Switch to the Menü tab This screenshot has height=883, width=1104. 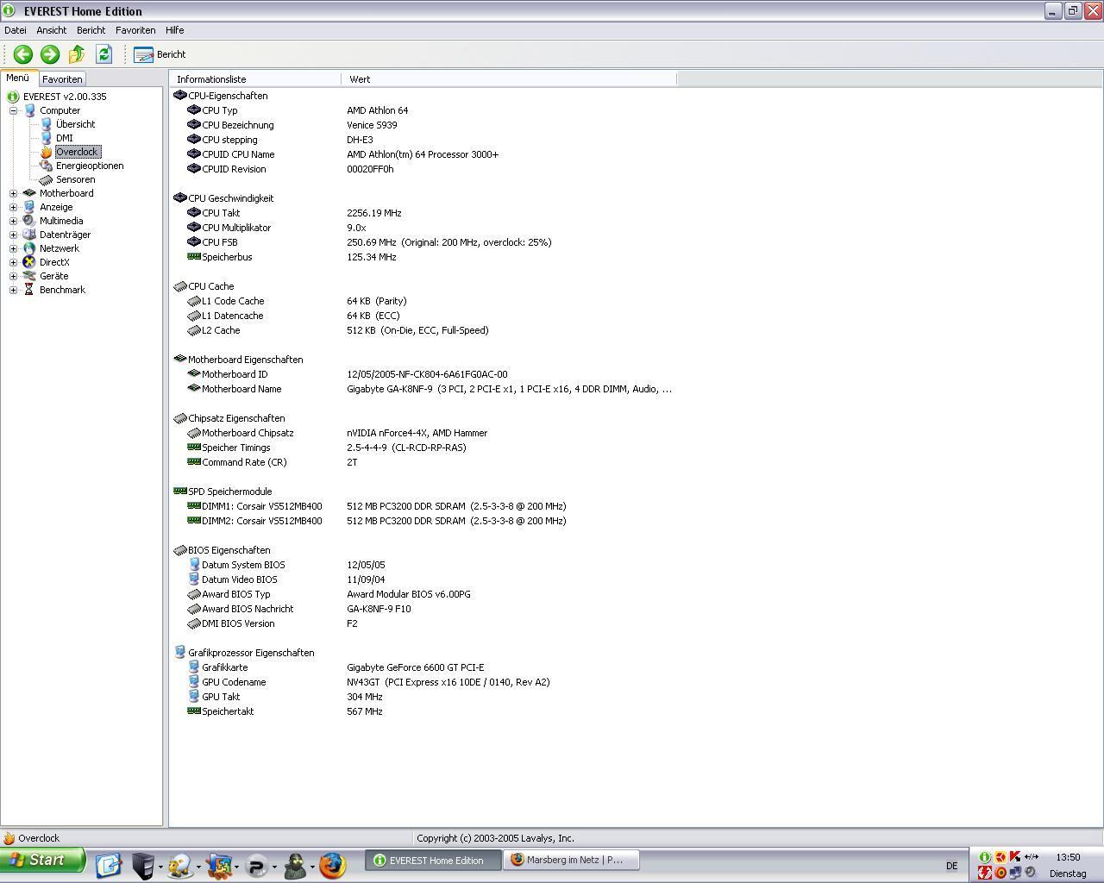18,78
